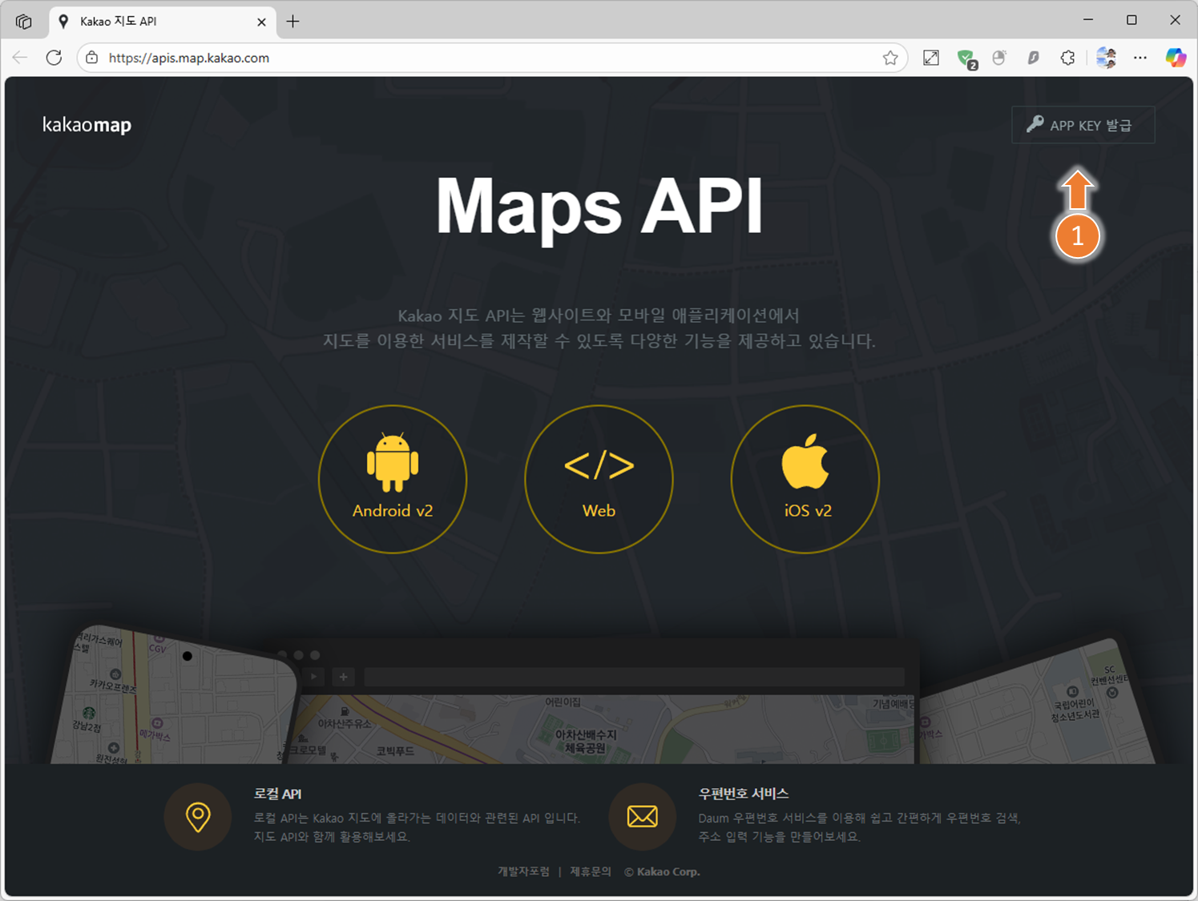Open the Web API guide
The width and height of the screenshot is (1198, 901).
click(x=599, y=479)
